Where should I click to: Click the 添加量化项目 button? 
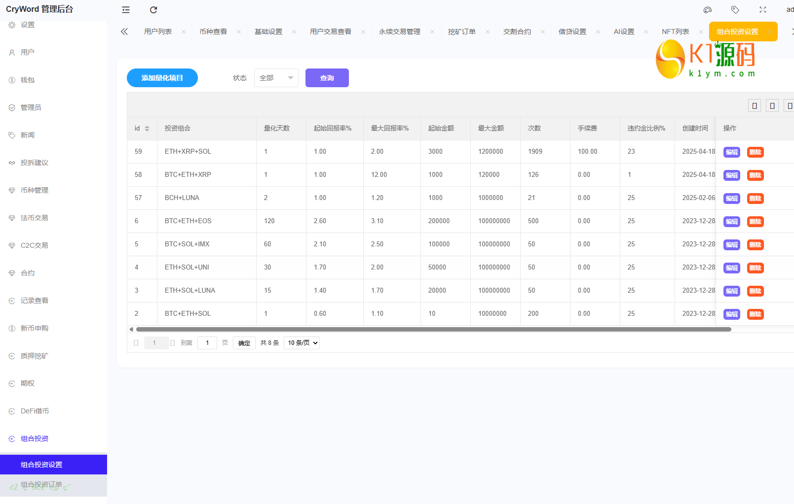click(x=162, y=78)
